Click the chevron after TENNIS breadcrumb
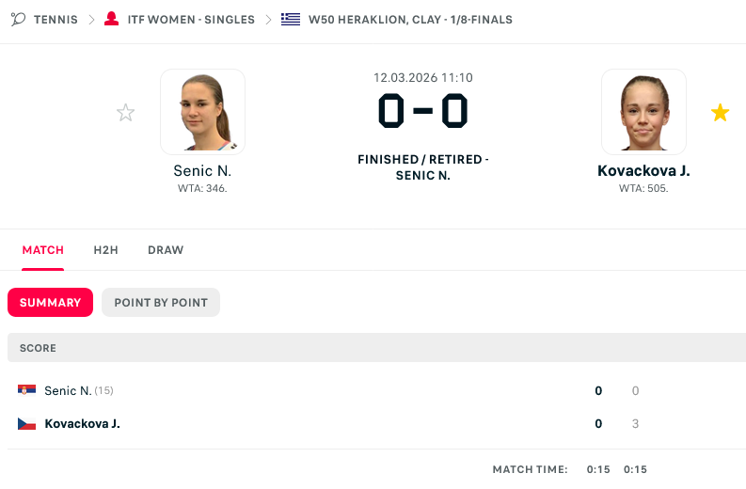The height and width of the screenshot is (489, 746). point(91,20)
